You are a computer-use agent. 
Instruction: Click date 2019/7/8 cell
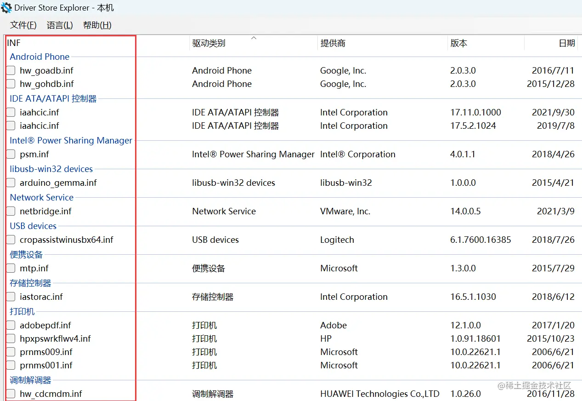[x=556, y=126]
